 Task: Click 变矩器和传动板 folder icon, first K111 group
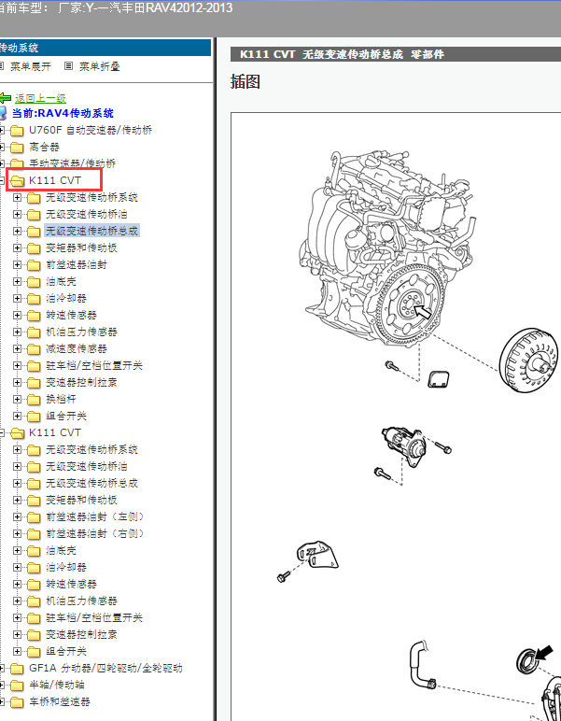point(34,248)
